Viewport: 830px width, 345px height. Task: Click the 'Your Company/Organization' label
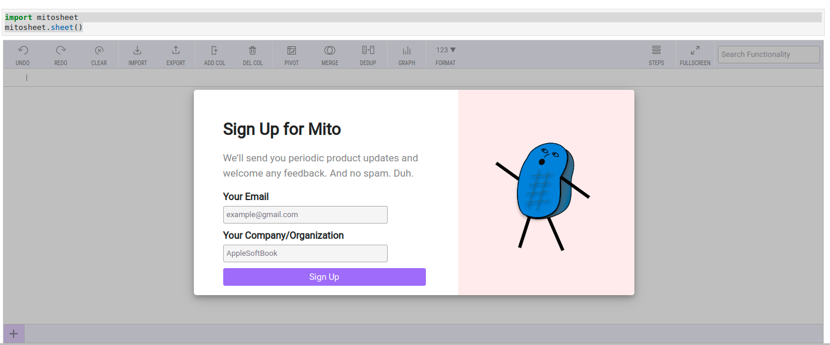(284, 235)
